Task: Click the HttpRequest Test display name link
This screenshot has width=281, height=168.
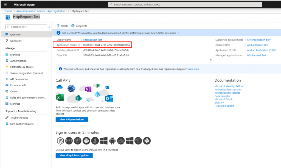Action: pos(93,40)
